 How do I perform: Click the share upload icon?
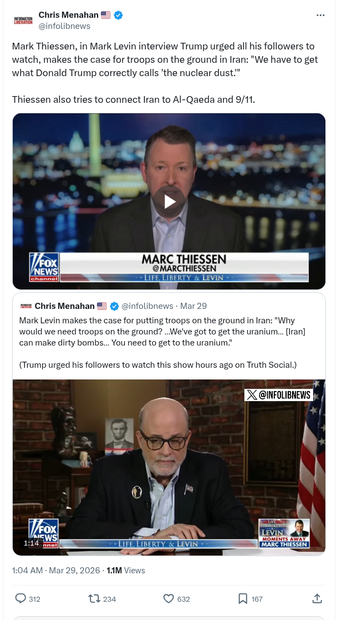click(x=317, y=599)
